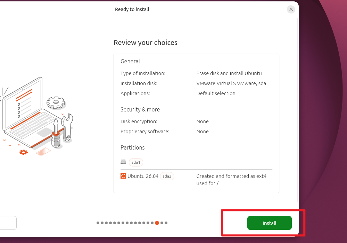
Task: Select the sda1 partition chip
Action: click(136, 162)
